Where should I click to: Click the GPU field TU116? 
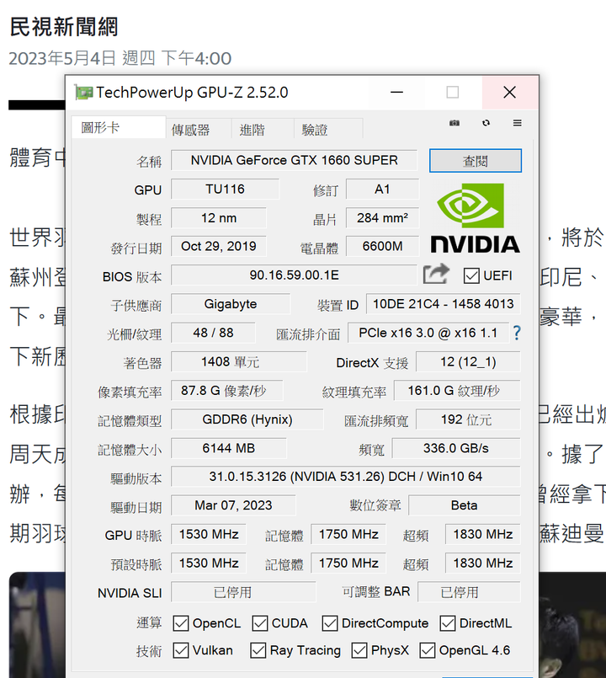(226, 189)
